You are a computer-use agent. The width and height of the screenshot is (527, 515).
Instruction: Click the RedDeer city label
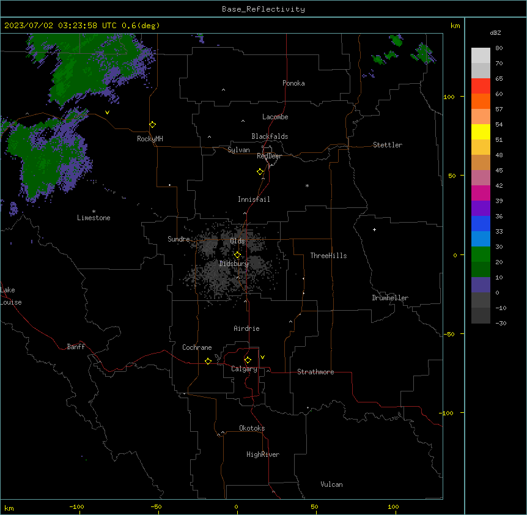click(269, 156)
